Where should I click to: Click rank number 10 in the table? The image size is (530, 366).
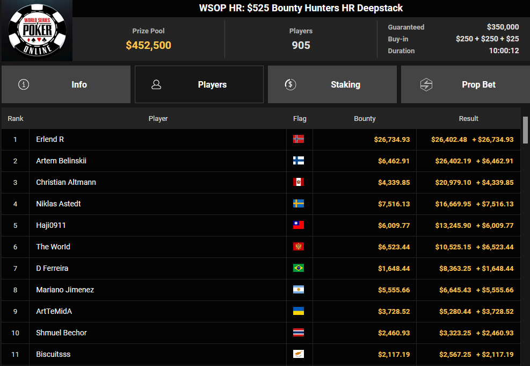(15, 333)
